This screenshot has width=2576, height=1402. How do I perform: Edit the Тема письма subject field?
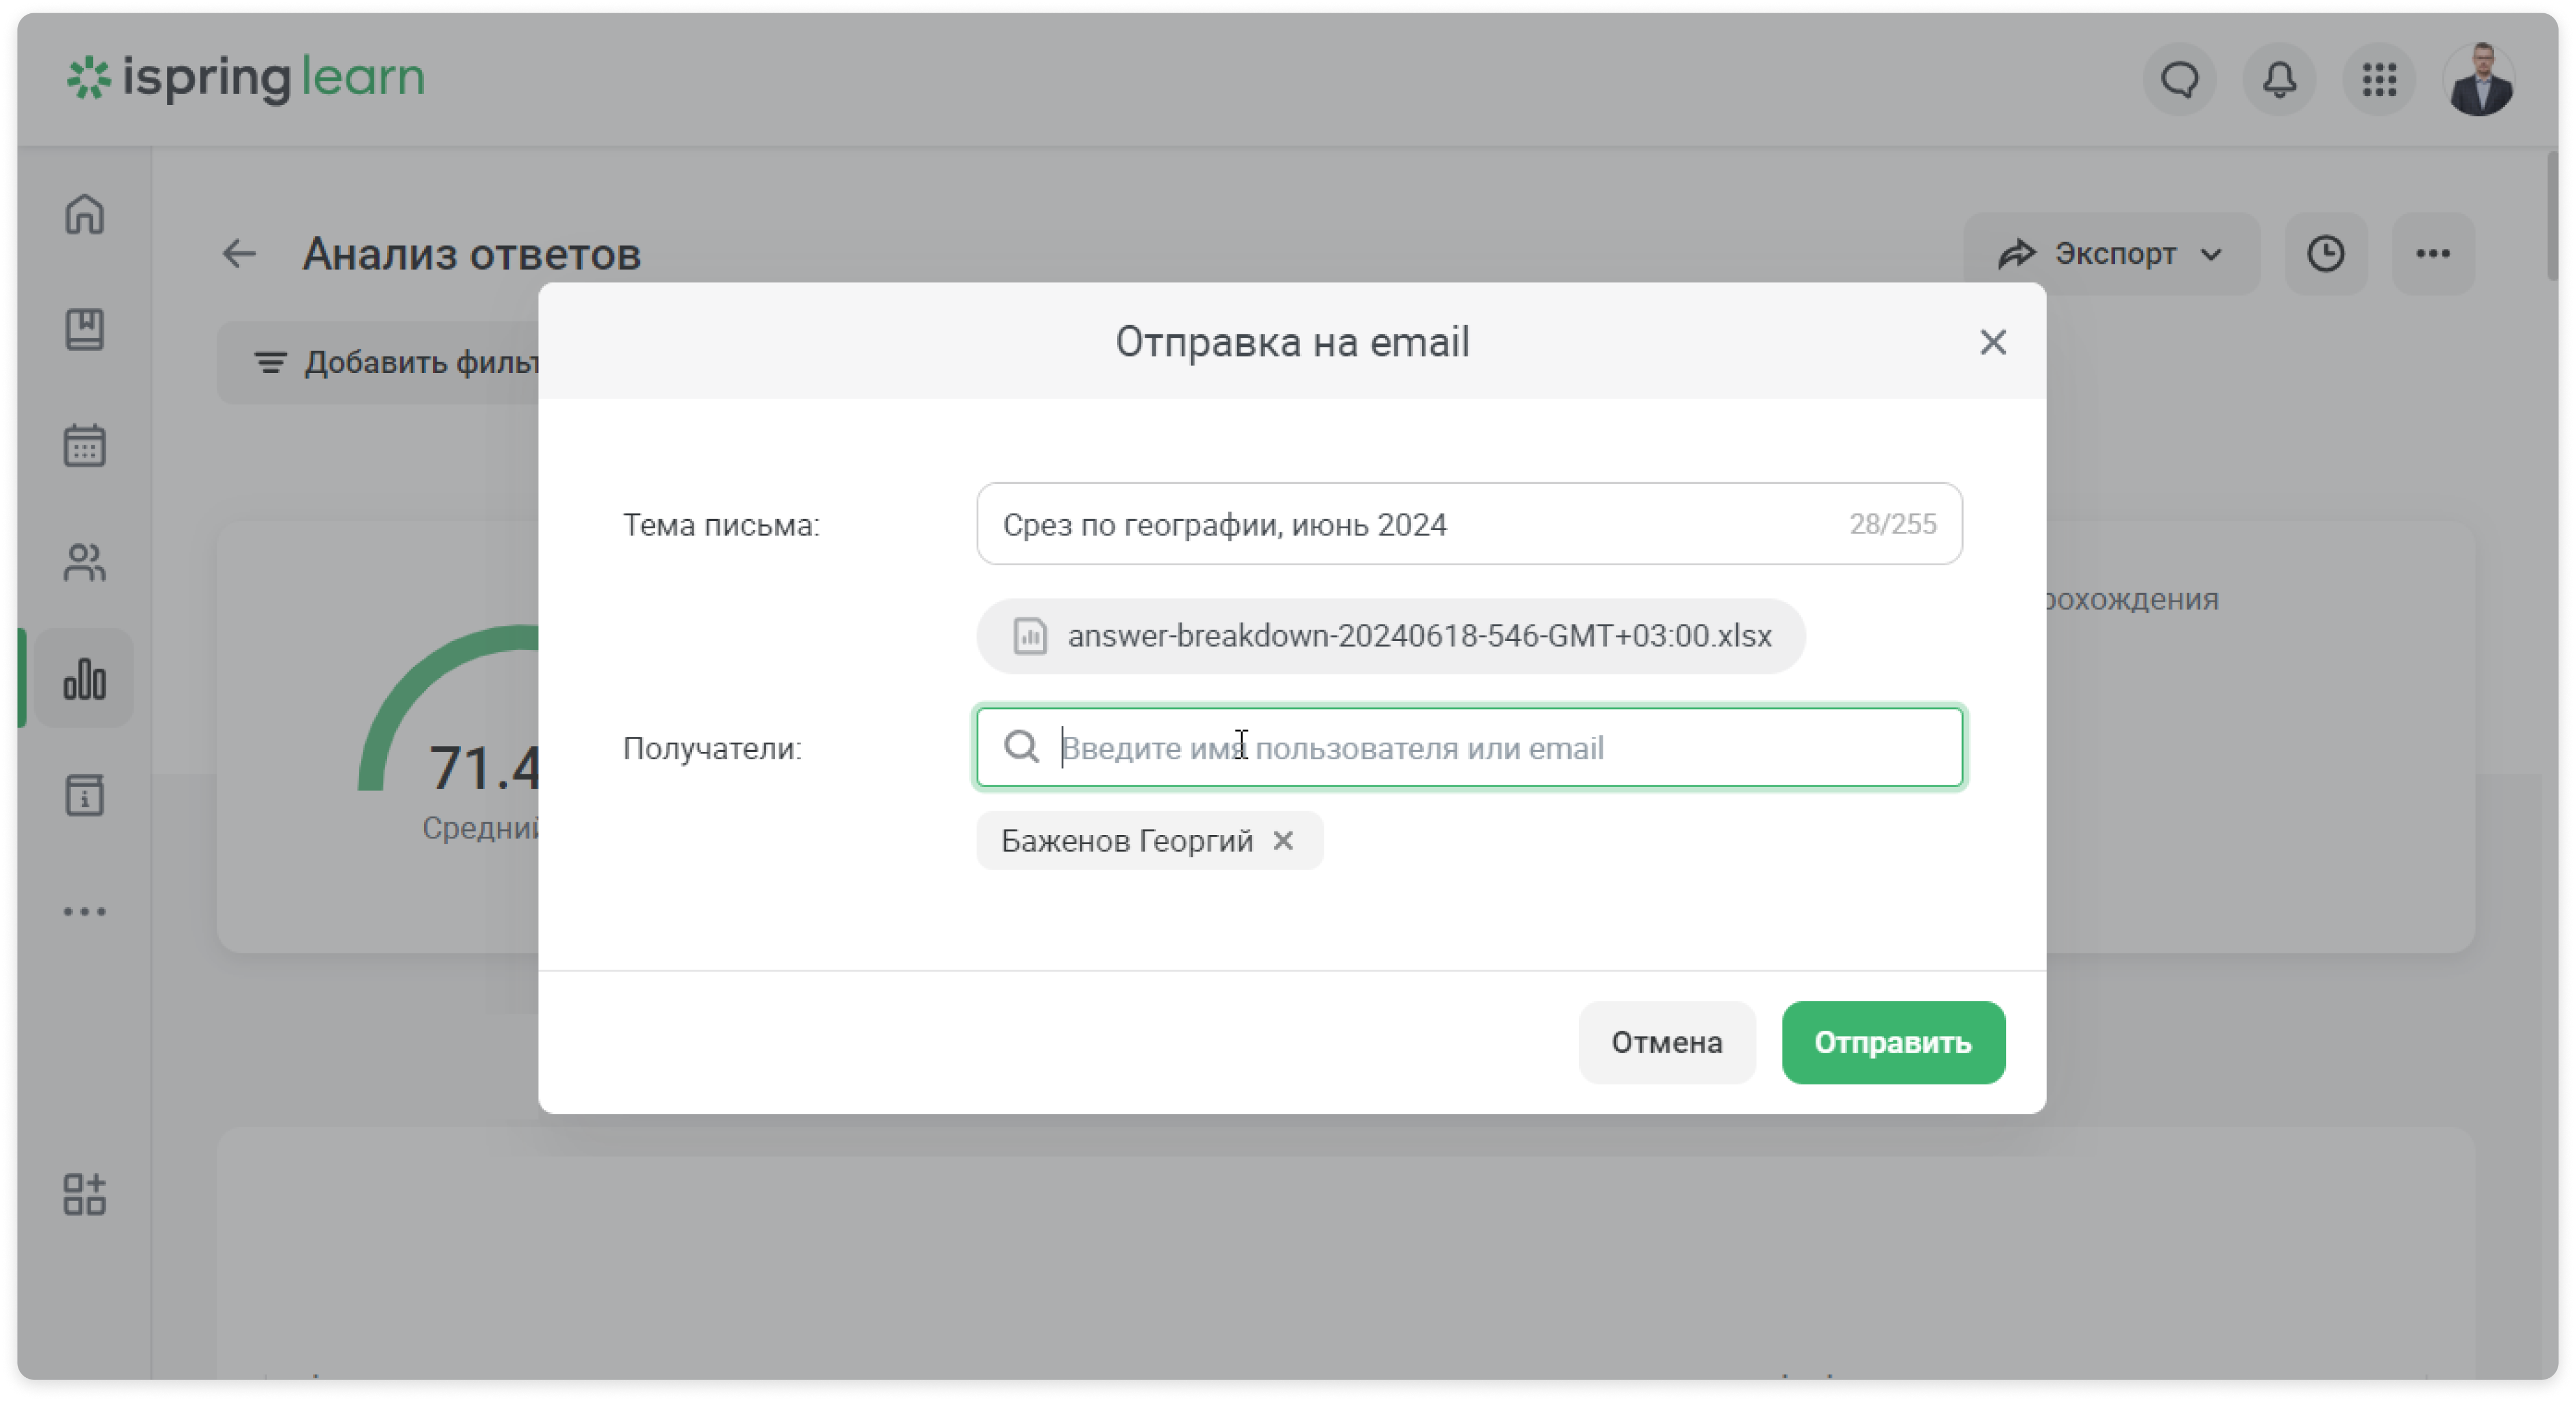coord(1469,524)
